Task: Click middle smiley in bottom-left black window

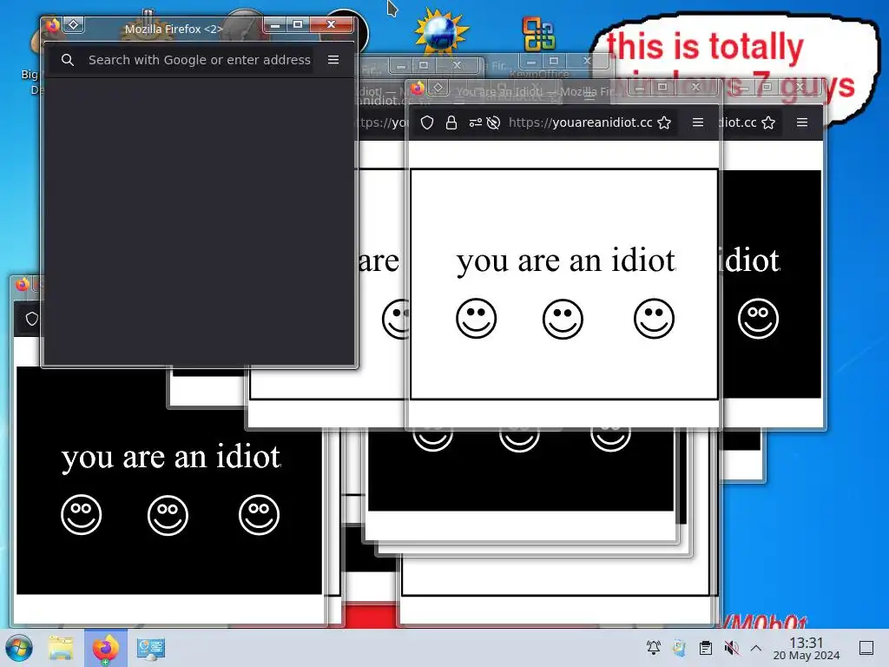Action: [x=168, y=515]
